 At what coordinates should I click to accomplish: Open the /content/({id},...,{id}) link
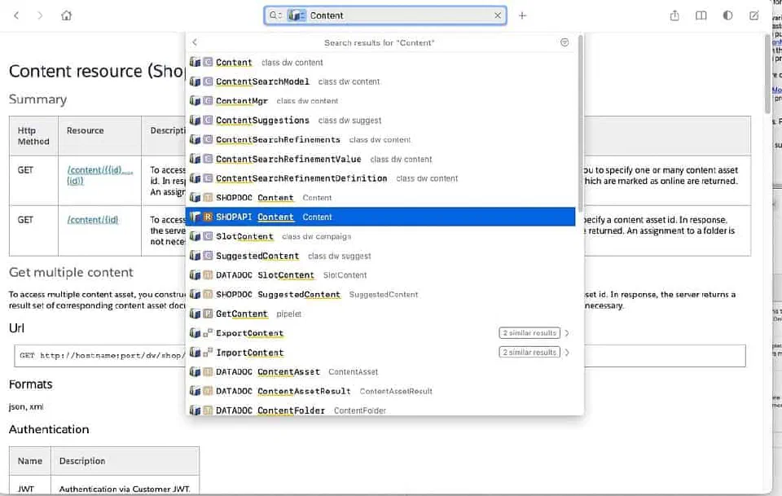coord(99,175)
